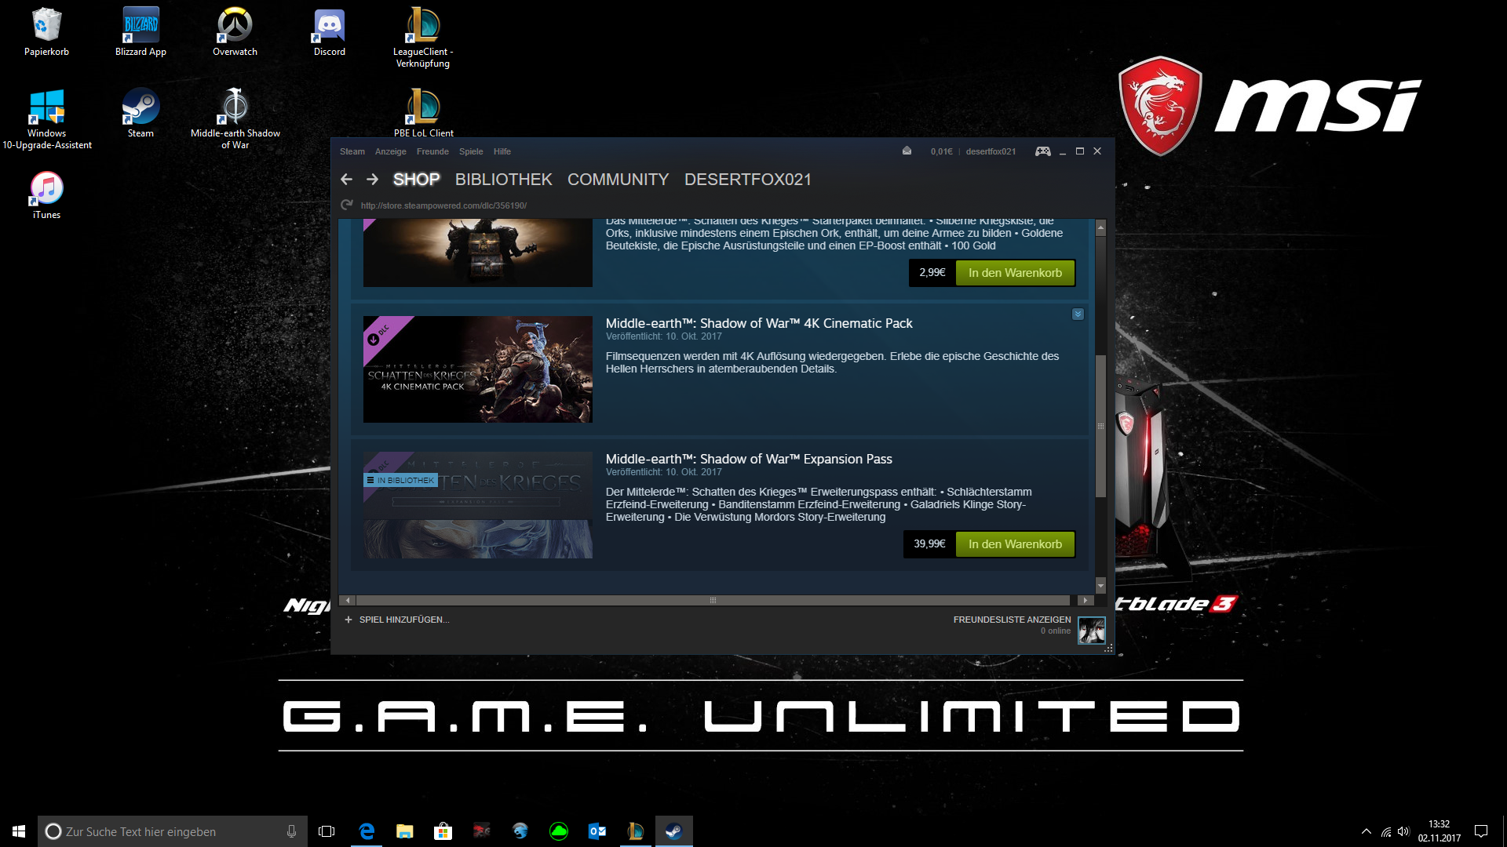Viewport: 1507px width, 847px height.
Task: Open 4K Cinematic Pack thumbnail image
Action: pyautogui.click(x=477, y=369)
